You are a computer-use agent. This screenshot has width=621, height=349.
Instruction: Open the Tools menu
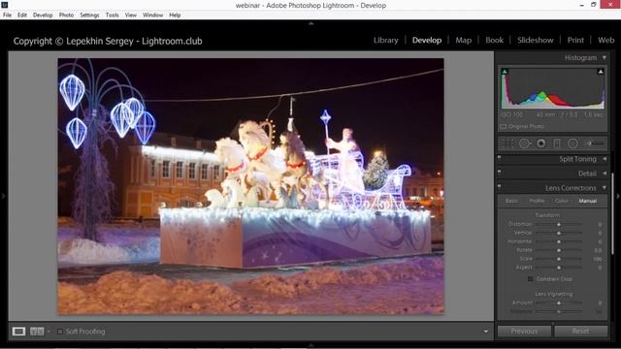point(113,16)
